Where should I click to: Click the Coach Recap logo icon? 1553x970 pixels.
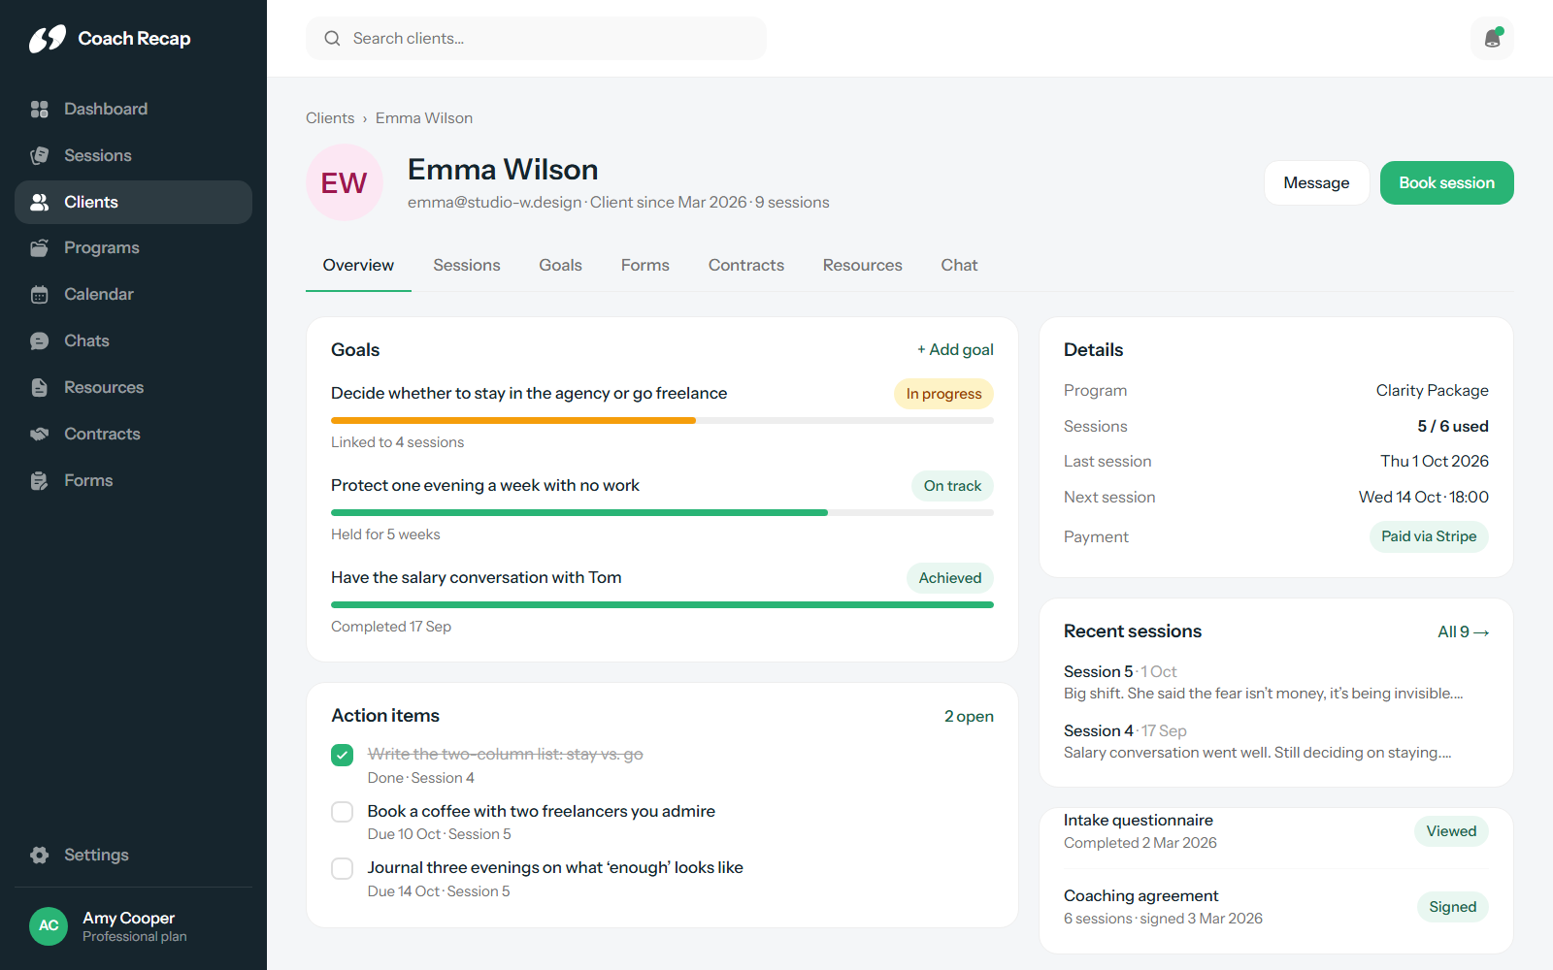point(48,39)
